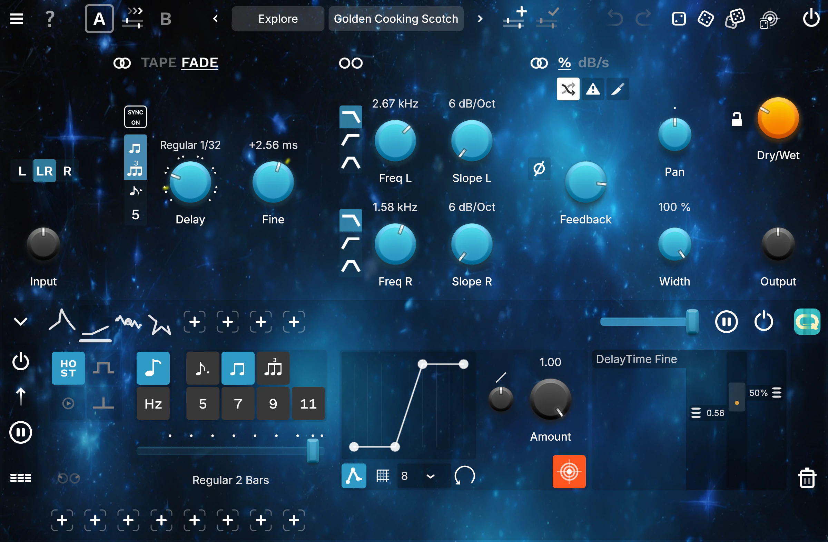Click the shuffle icon above Feedback
This screenshot has height=542, width=828.
point(568,89)
